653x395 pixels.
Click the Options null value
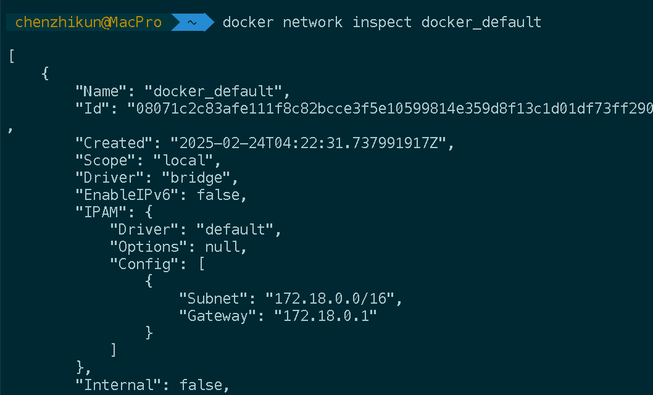tap(222, 247)
